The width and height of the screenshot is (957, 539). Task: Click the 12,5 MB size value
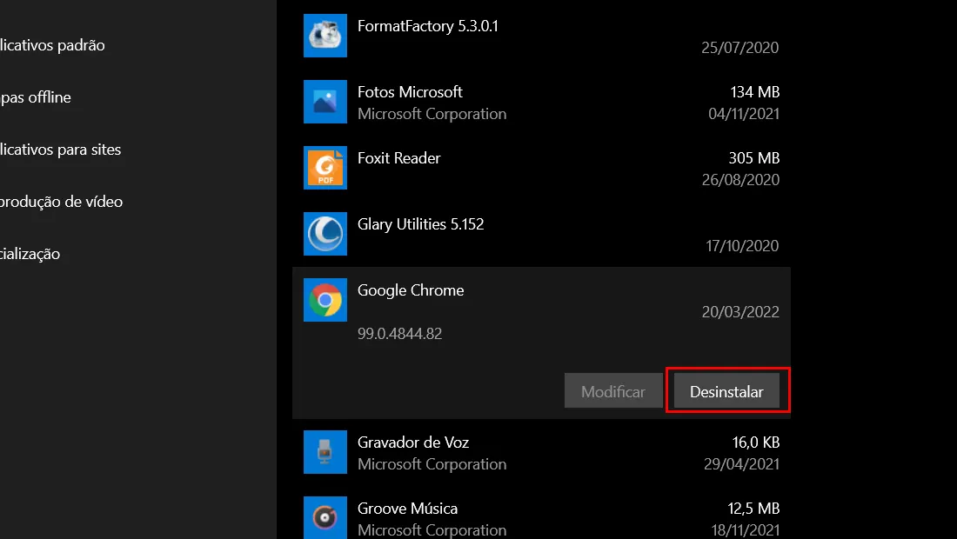point(753,509)
